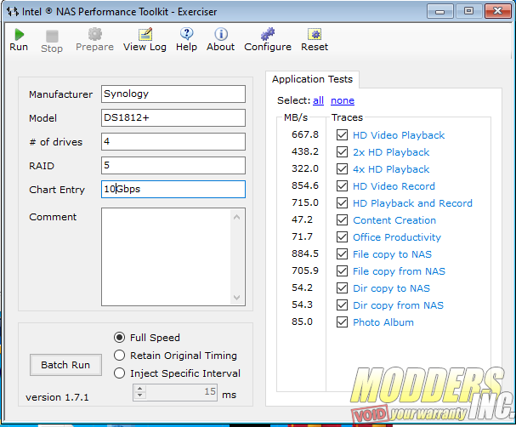
Task: Toggle HD Video Record checkbox
Action: click(342, 186)
